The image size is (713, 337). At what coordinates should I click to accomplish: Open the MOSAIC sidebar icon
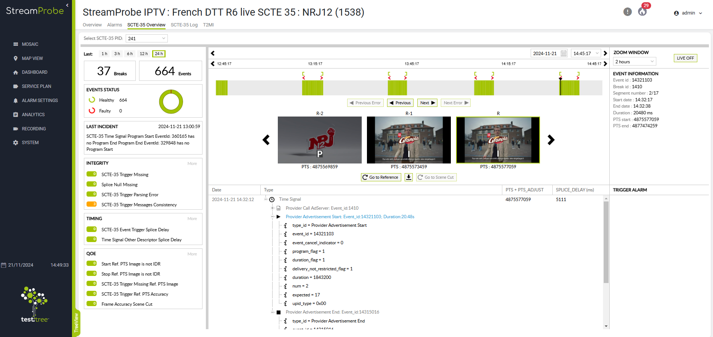tap(16, 44)
